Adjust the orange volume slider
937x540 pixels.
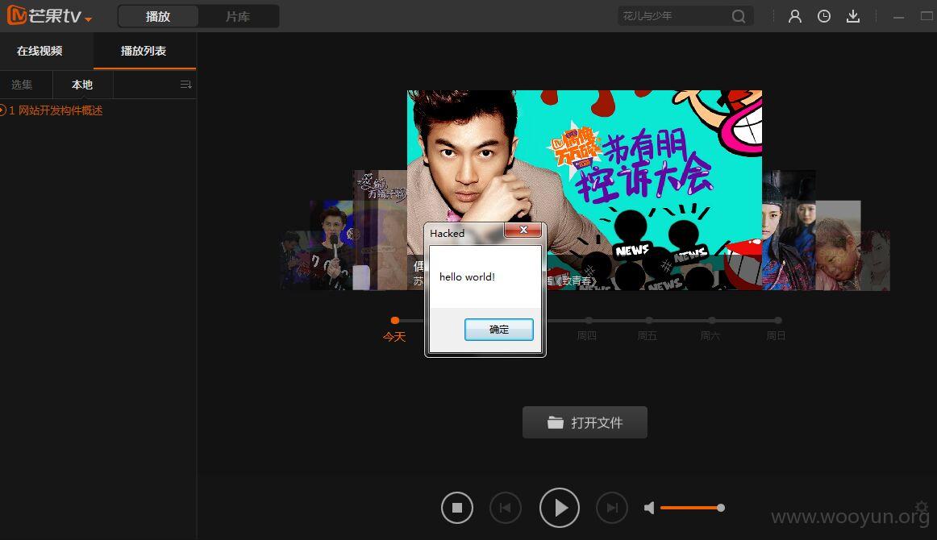693,508
